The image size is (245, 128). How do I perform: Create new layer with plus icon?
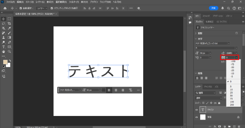point(234,127)
